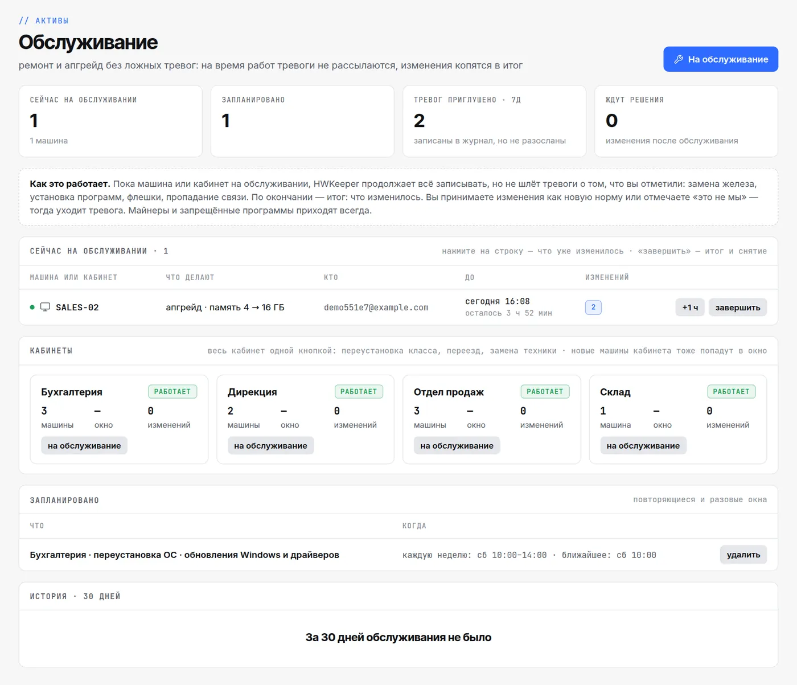This screenshot has width=797, height=685.
Task: Click the green status dot beside SALES-02
Action: pos(32,307)
